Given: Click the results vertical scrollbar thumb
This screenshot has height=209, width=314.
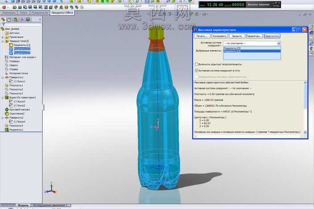Looking at the screenshot, I should [305, 96].
